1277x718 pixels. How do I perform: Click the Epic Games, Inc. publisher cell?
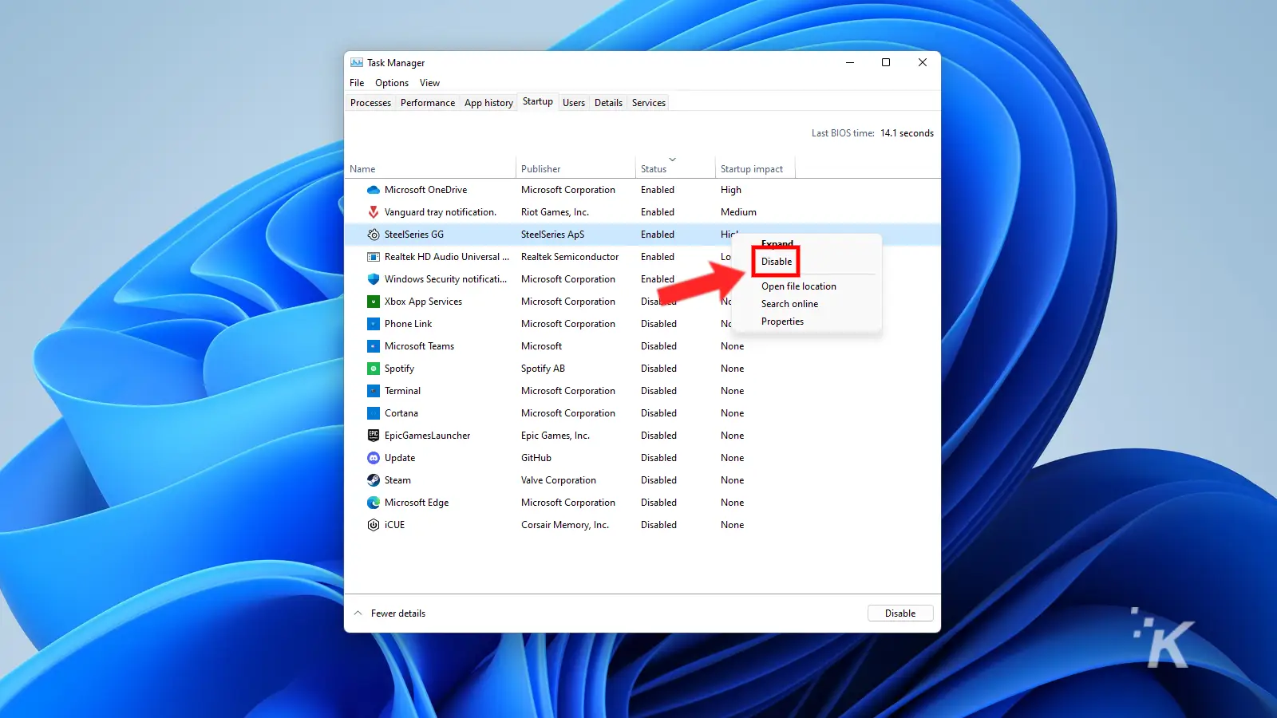(555, 436)
